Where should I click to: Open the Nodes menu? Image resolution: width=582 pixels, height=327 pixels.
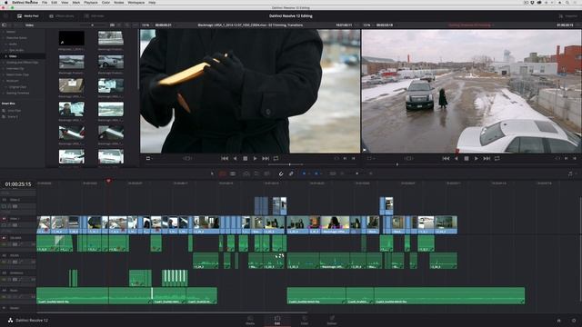click(119, 2)
